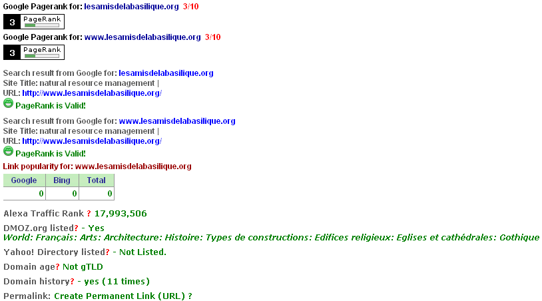Click the question mark after Yahoo! Directory listed
Screen dimensions: 542x301
pos(107,252)
